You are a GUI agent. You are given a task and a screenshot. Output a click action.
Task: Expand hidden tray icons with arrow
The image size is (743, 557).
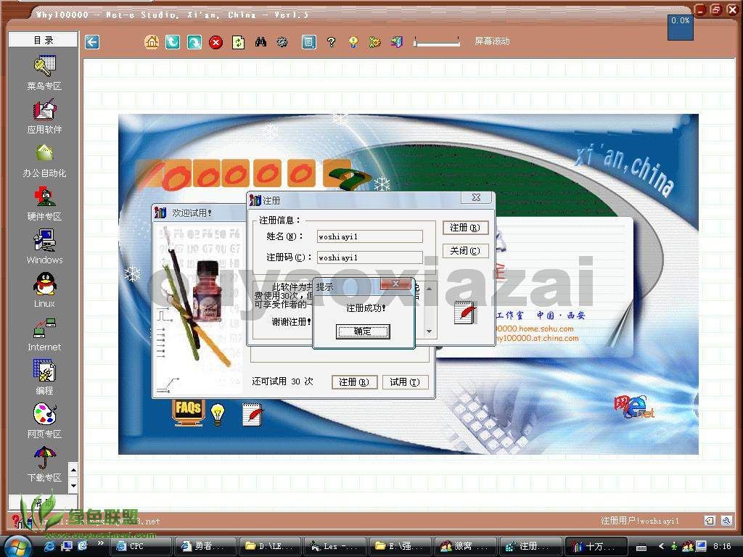coord(662,546)
